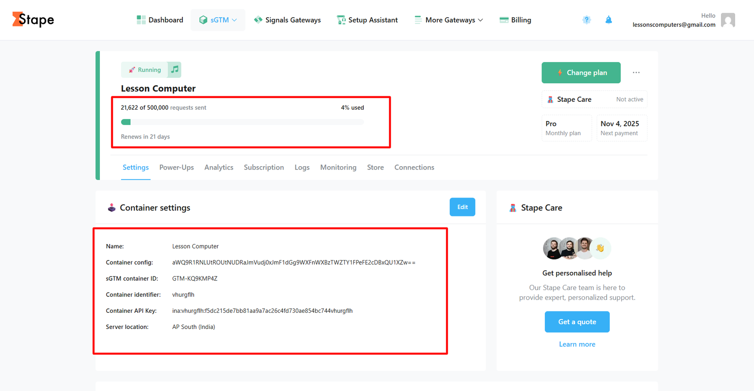Click the Stape logo
The image size is (754, 391).
[33, 19]
